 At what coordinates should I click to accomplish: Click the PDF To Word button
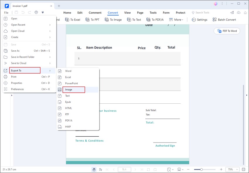(x=227, y=31)
